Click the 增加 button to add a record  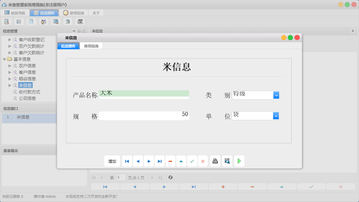(112, 161)
